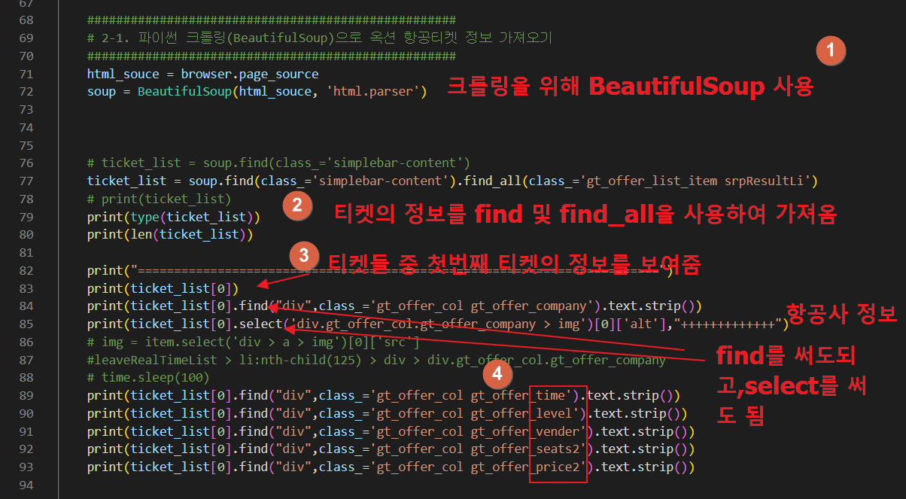Click ticket_list[0] on the gt_offer_price2 line
The height and width of the screenshot is (499, 906).
181,467
